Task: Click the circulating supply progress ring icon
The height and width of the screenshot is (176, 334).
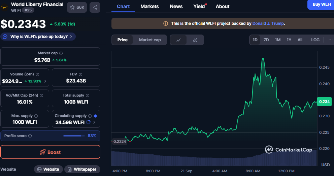Action: coord(88,122)
